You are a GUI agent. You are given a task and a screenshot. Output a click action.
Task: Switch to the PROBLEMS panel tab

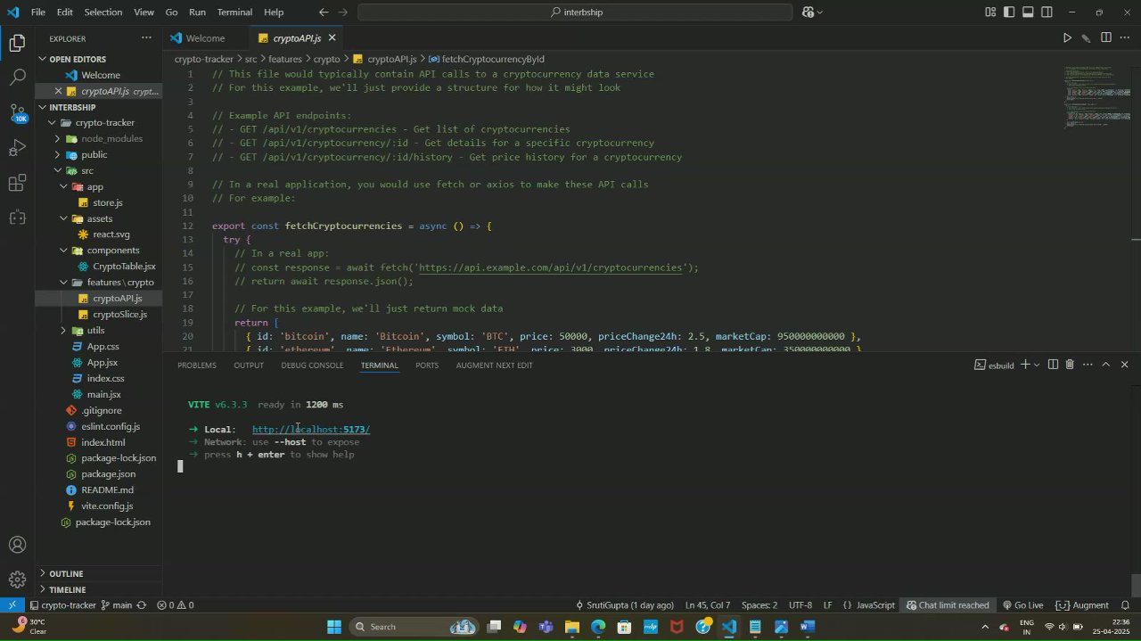tap(196, 366)
